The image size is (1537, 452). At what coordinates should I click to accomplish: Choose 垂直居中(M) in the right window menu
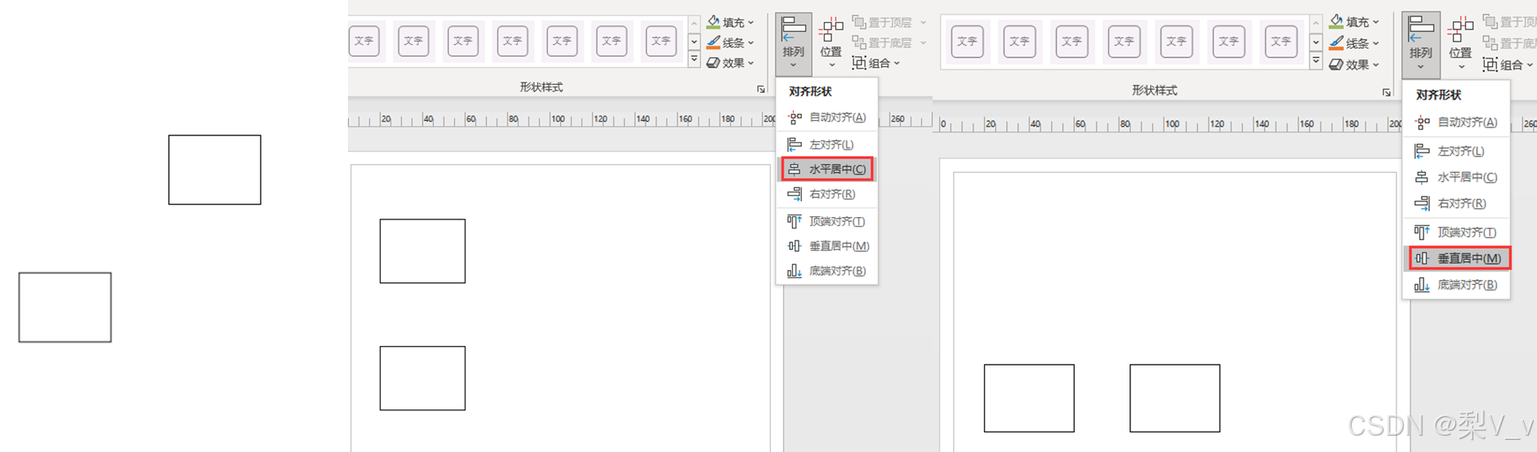click(1459, 258)
